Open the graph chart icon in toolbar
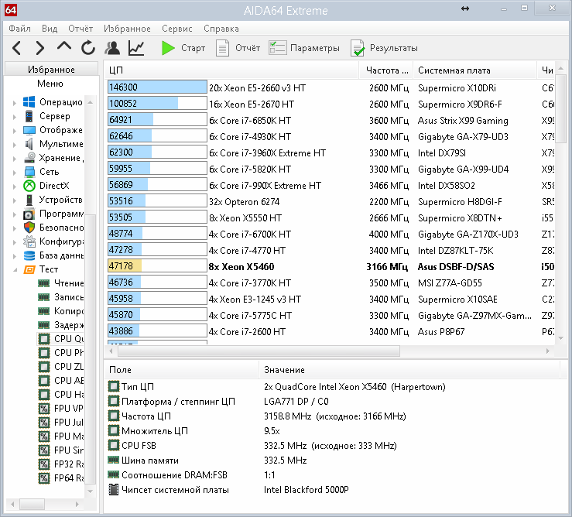Image resolution: width=572 pixels, height=517 pixels. coord(136,48)
